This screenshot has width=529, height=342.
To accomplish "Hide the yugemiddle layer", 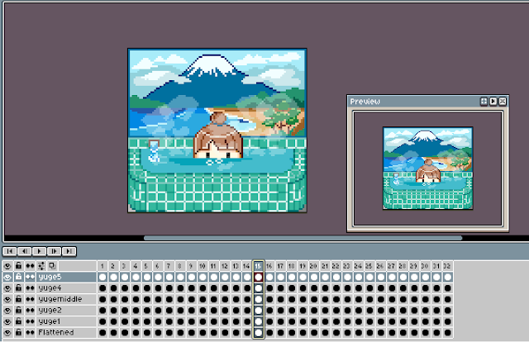I will [x=7, y=299].
